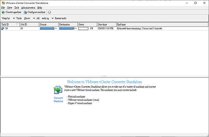
Task: Maximize the Converter window
Action: [195, 3]
